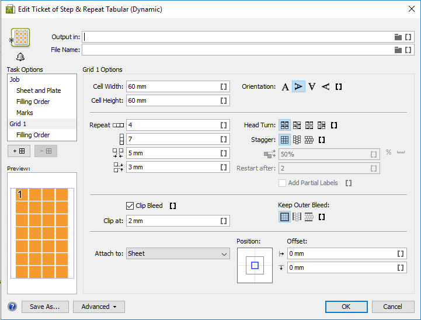Select second Head Turn option
Viewport: 421px width, 320px height.
point(297,125)
